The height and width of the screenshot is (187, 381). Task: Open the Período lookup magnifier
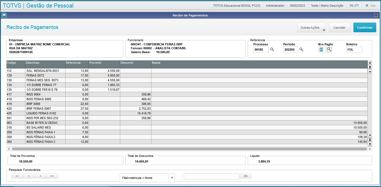click(x=301, y=50)
